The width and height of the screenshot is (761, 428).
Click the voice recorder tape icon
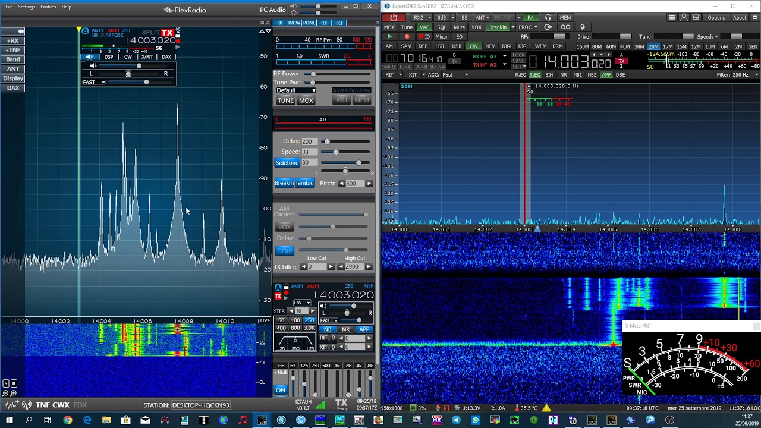tap(565, 27)
